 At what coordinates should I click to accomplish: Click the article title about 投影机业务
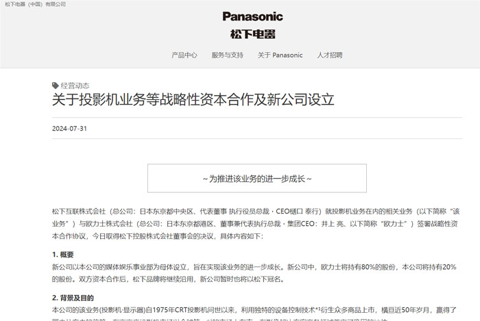(193, 100)
